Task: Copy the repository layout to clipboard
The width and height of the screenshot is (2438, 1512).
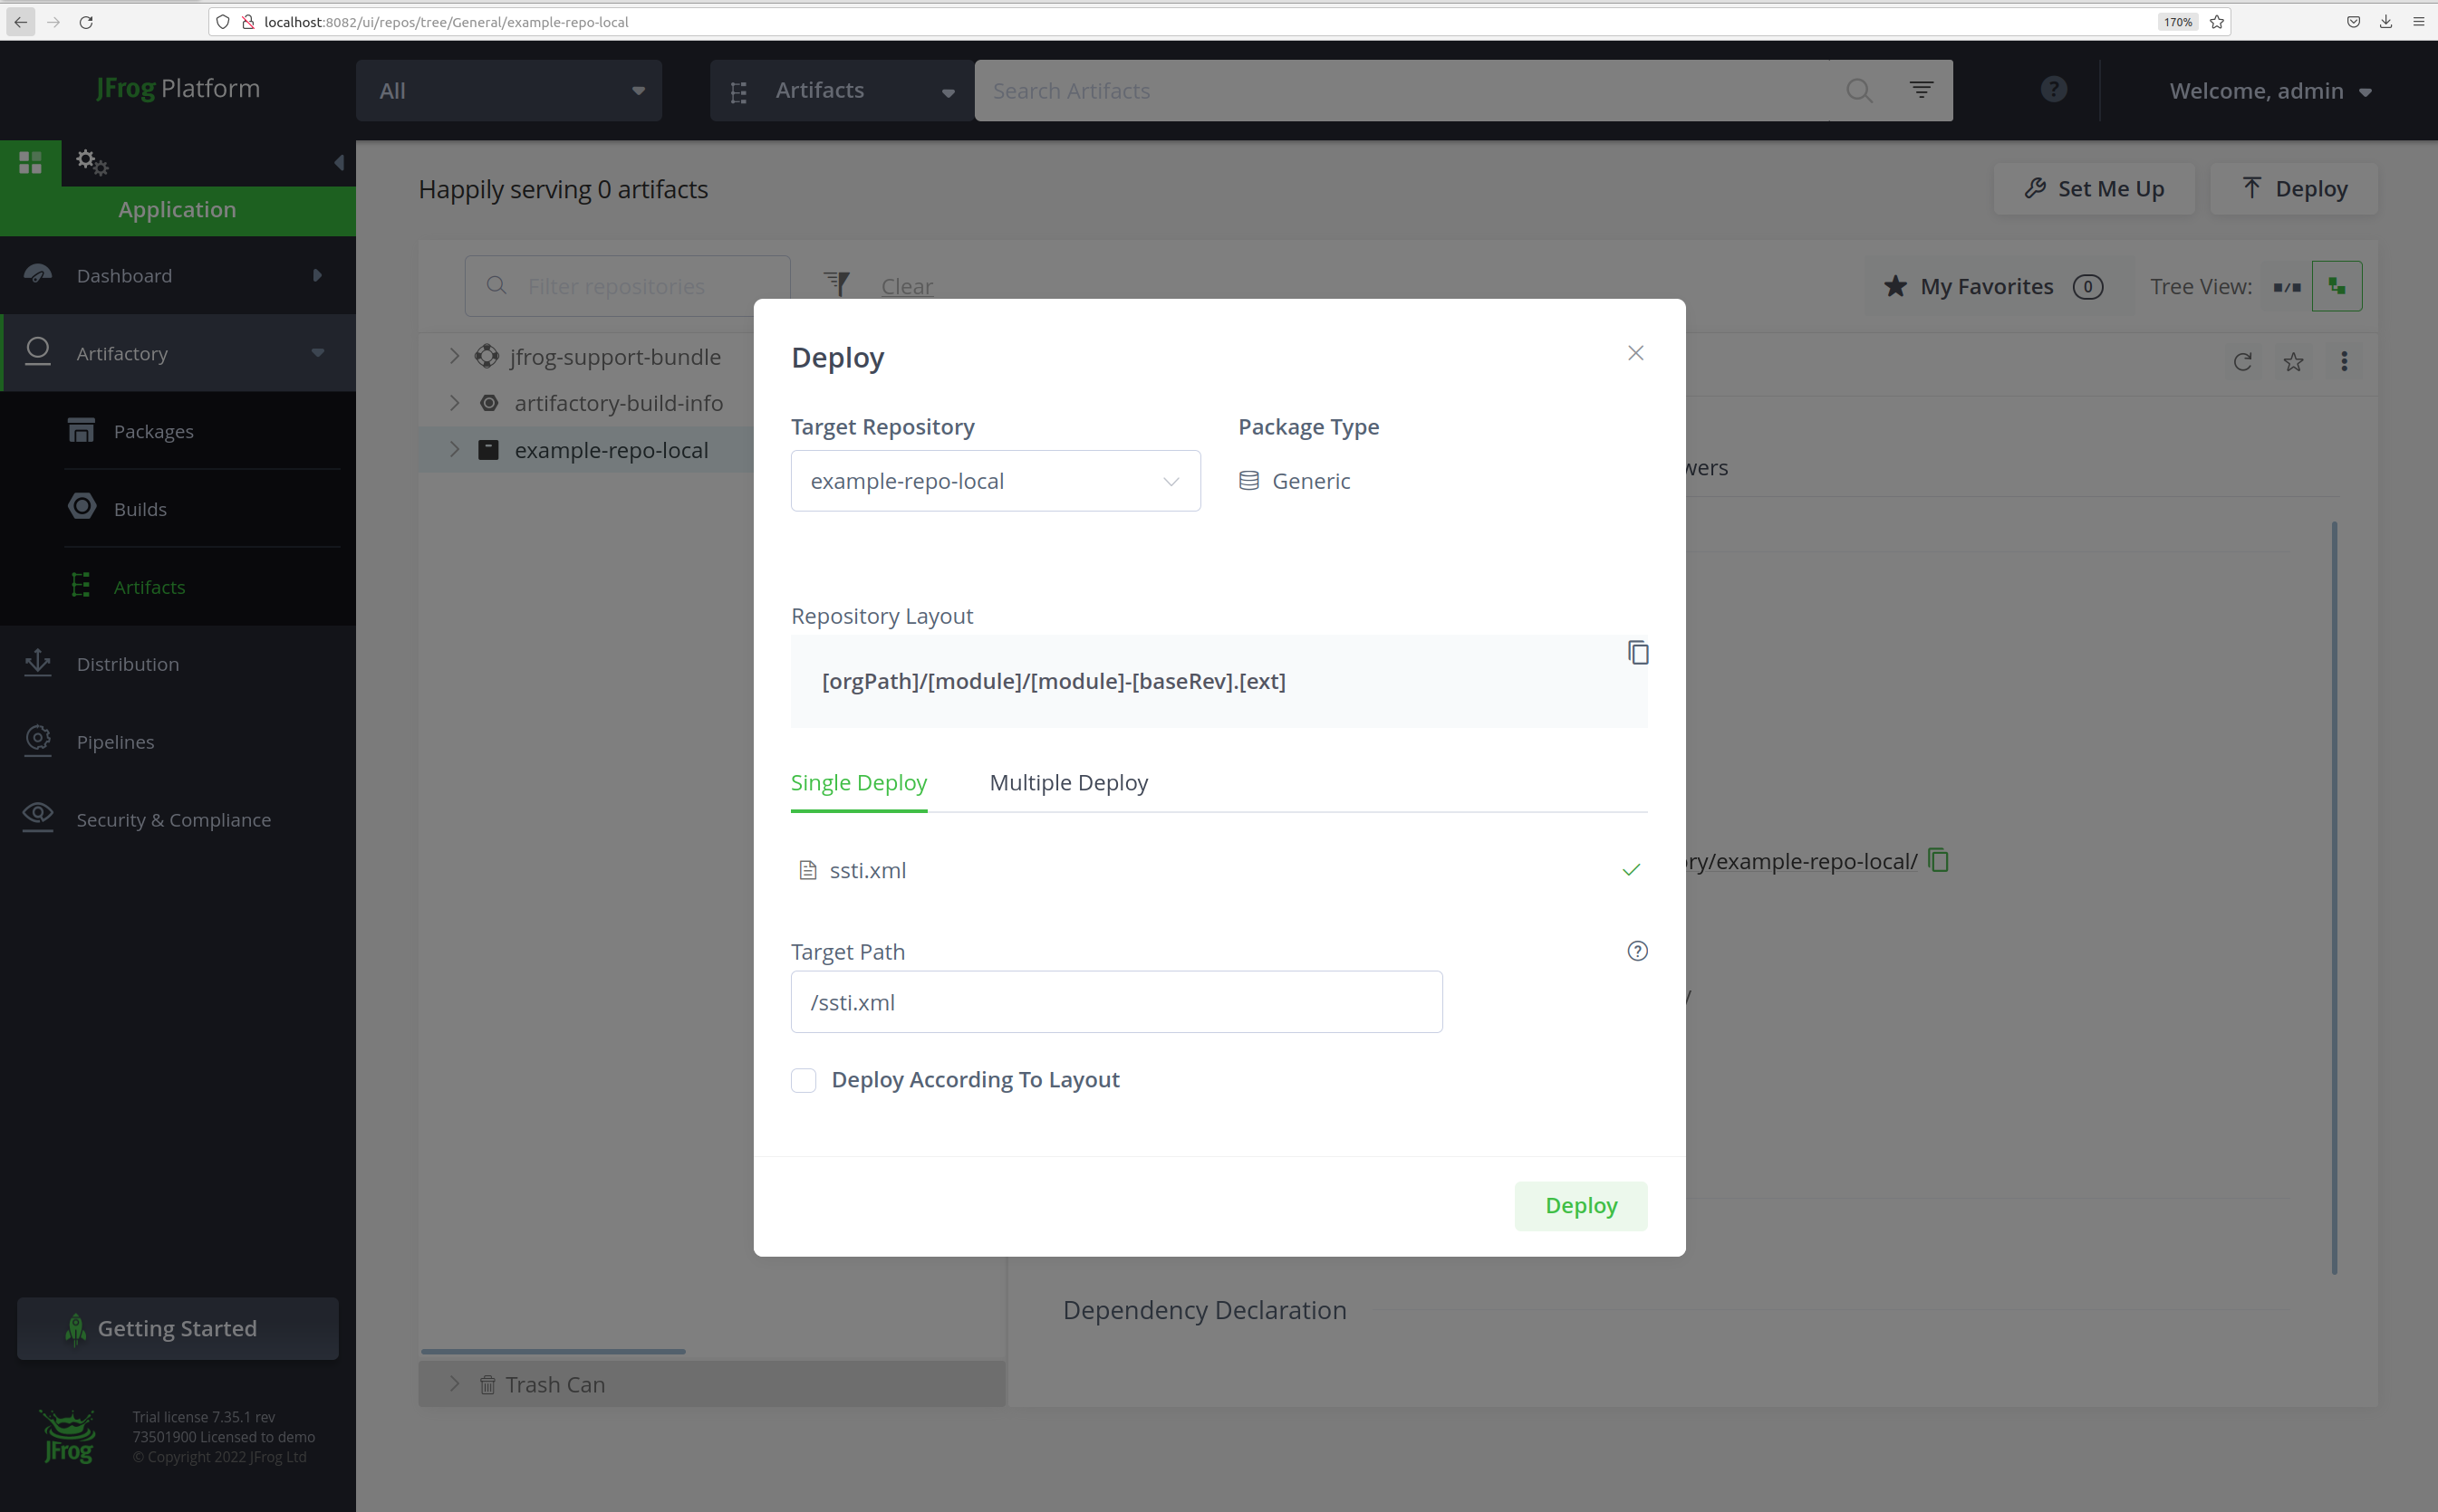Action: pyautogui.click(x=1638, y=653)
